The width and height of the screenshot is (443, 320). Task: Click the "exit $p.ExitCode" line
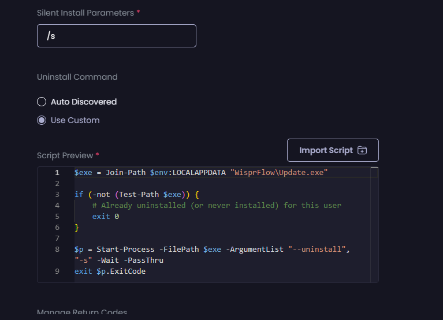tap(110, 271)
